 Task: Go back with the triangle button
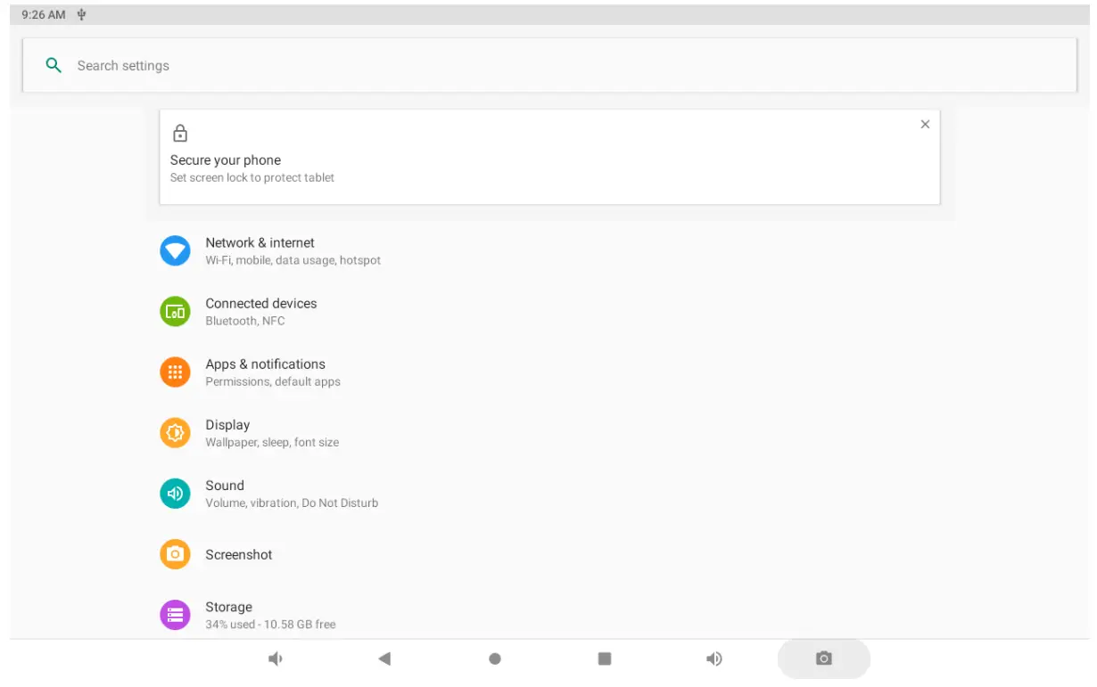(384, 659)
